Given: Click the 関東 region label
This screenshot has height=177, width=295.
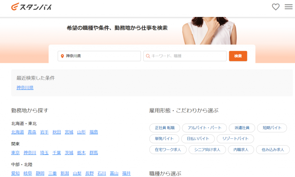Looking at the screenshot, I should click(16, 144).
